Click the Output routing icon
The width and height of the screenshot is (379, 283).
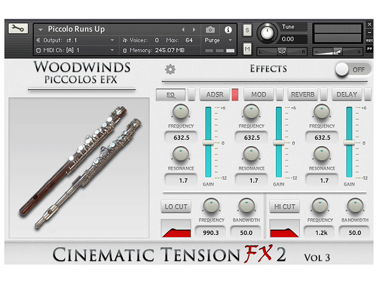tap(38, 40)
